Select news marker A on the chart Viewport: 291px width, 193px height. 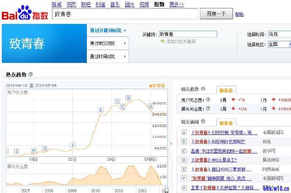151,106
